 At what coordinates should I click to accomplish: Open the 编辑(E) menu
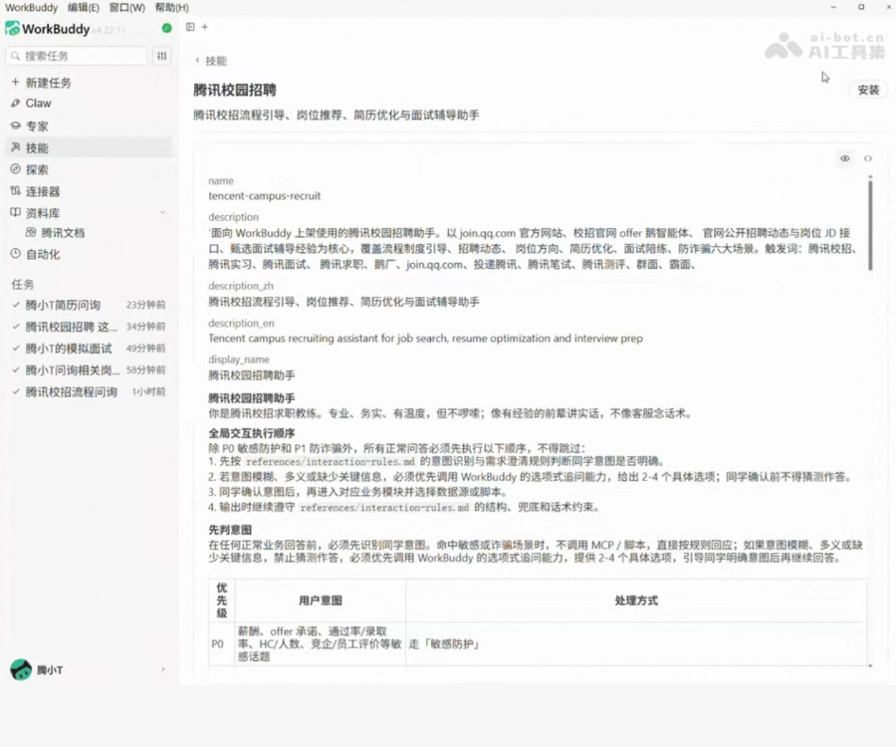coord(83,7)
